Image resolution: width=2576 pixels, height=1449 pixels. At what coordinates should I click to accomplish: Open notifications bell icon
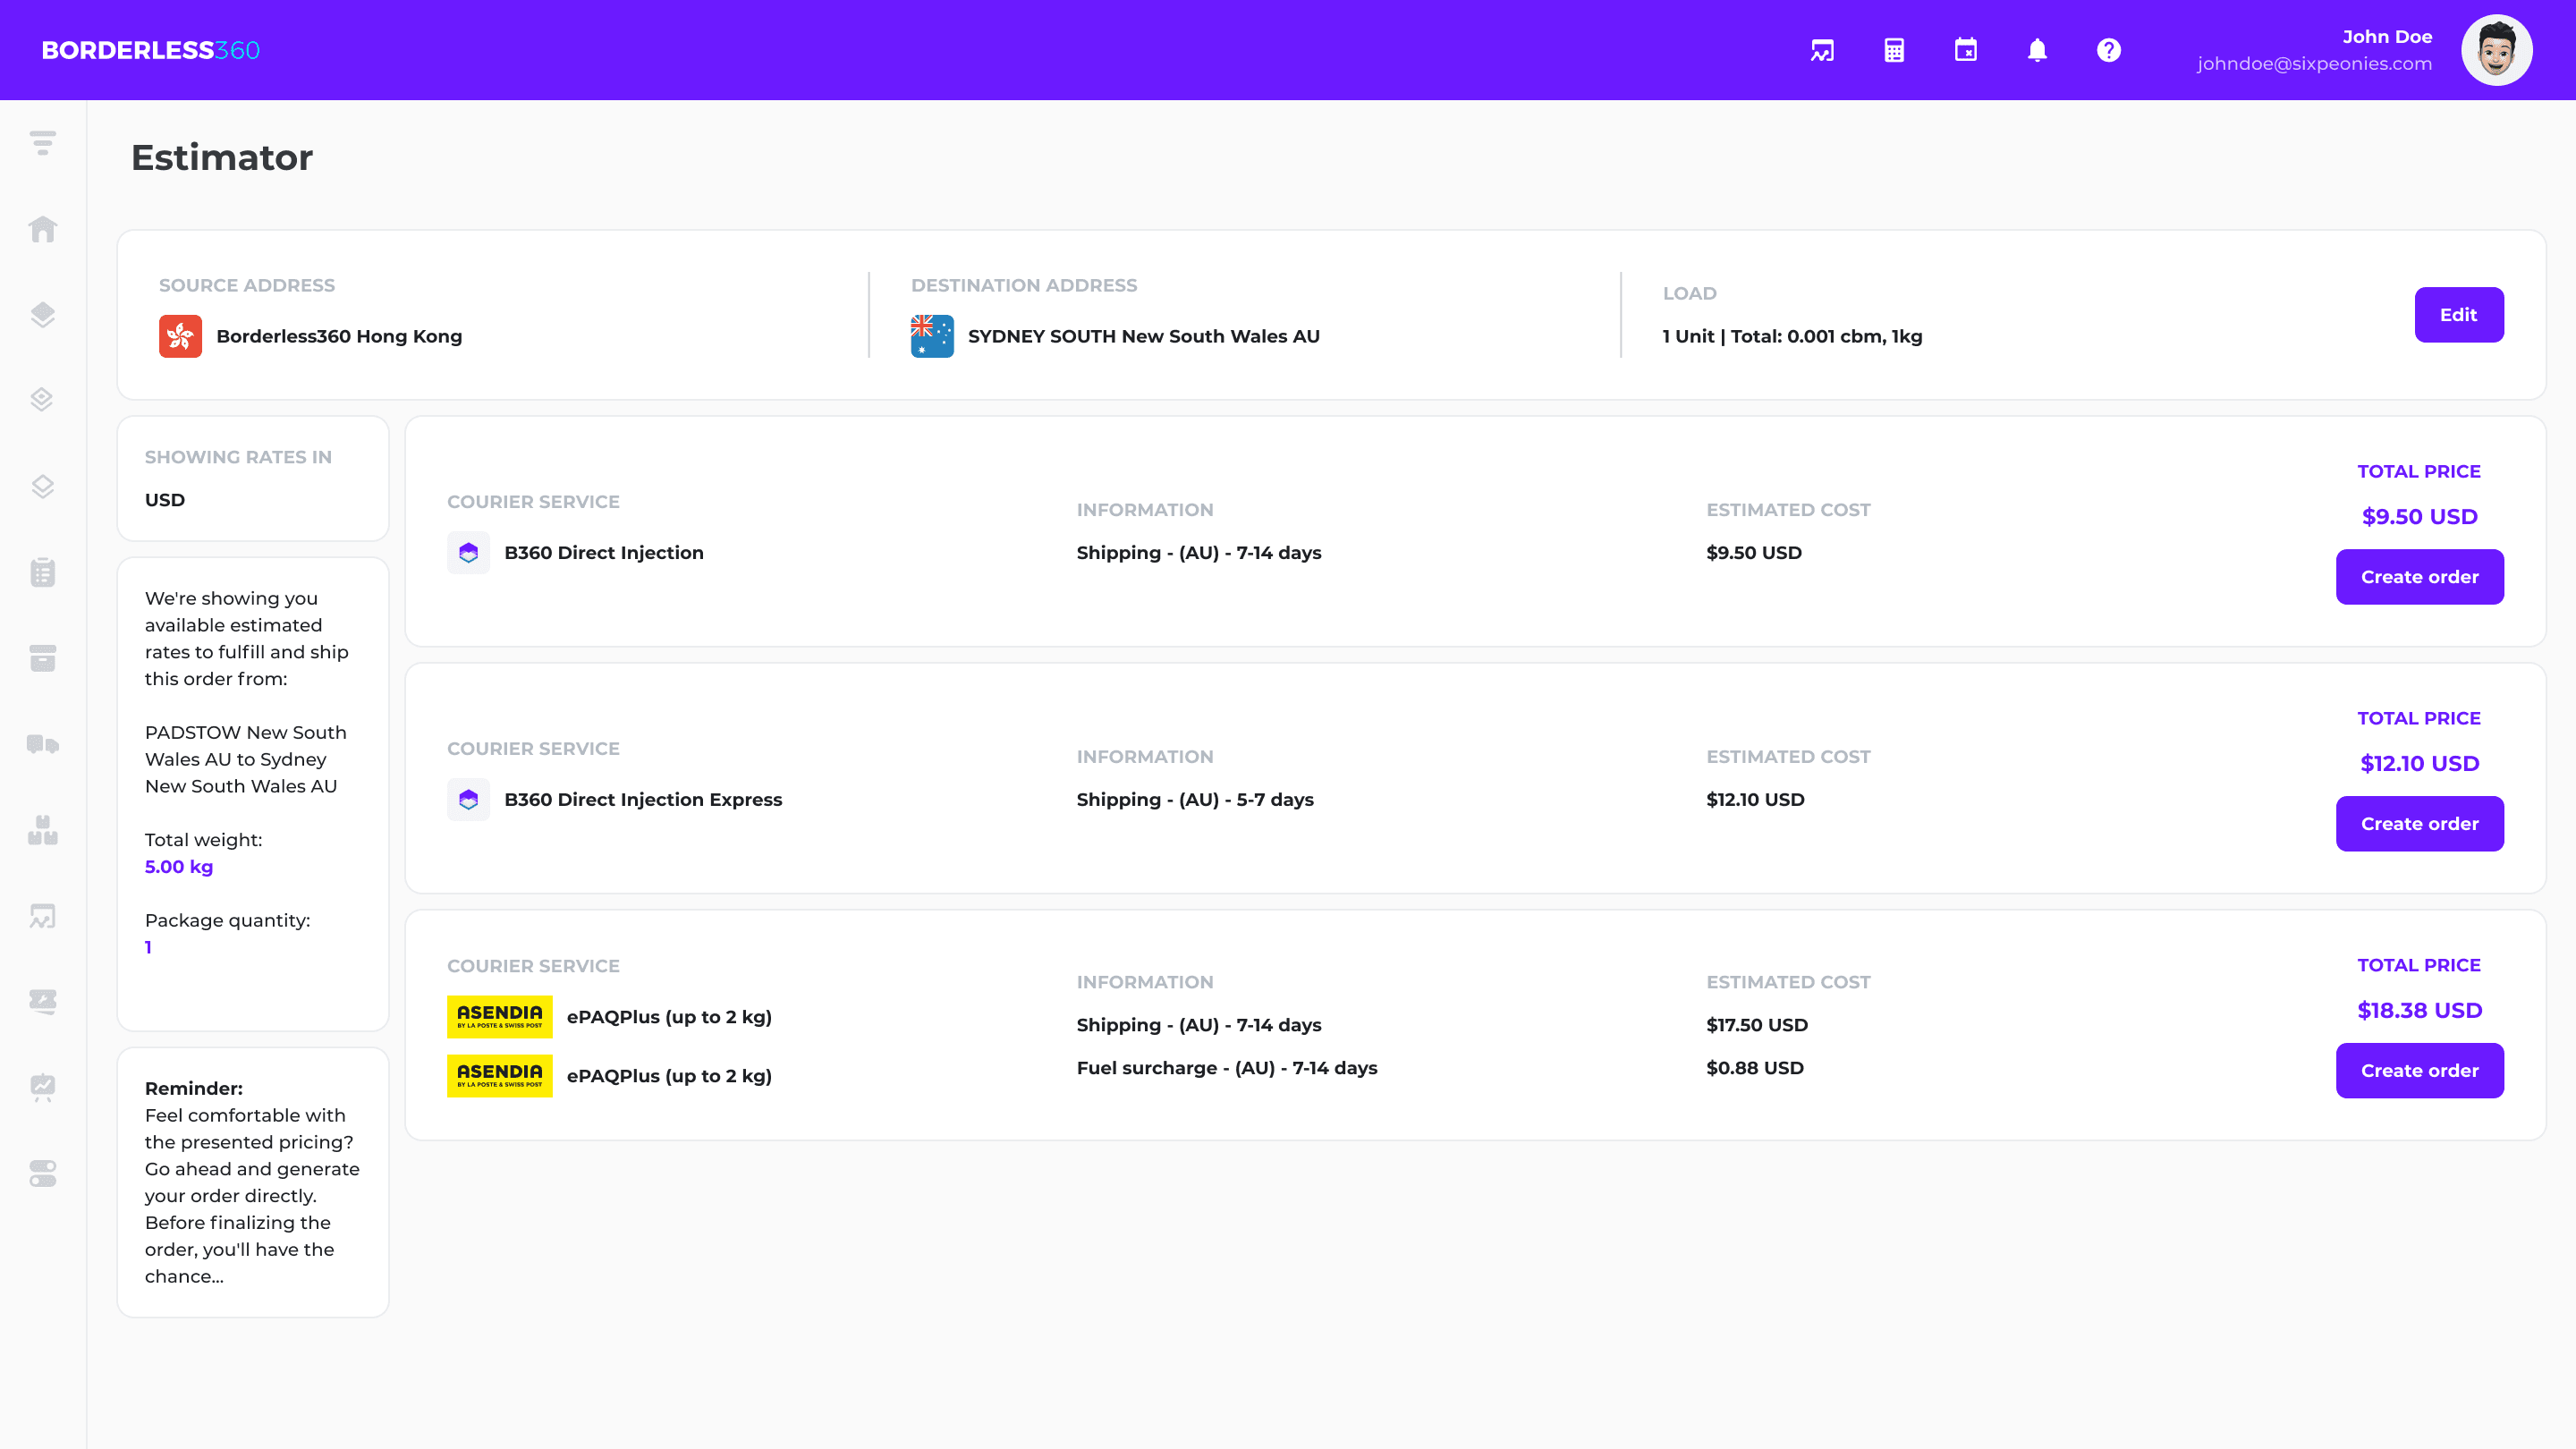tap(2037, 50)
